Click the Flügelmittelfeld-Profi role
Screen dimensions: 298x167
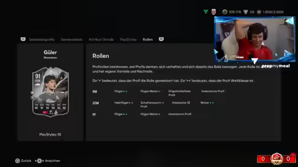point(180,93)
